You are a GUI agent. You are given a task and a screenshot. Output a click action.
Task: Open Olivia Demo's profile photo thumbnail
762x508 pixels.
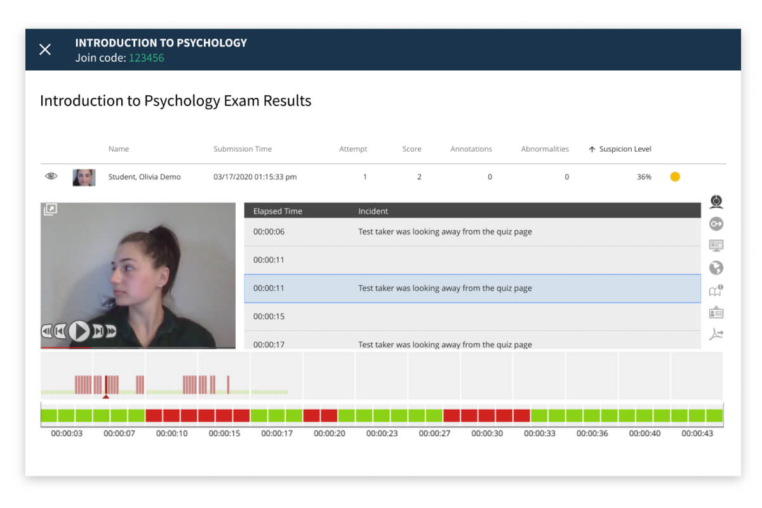tap(84, 177)
